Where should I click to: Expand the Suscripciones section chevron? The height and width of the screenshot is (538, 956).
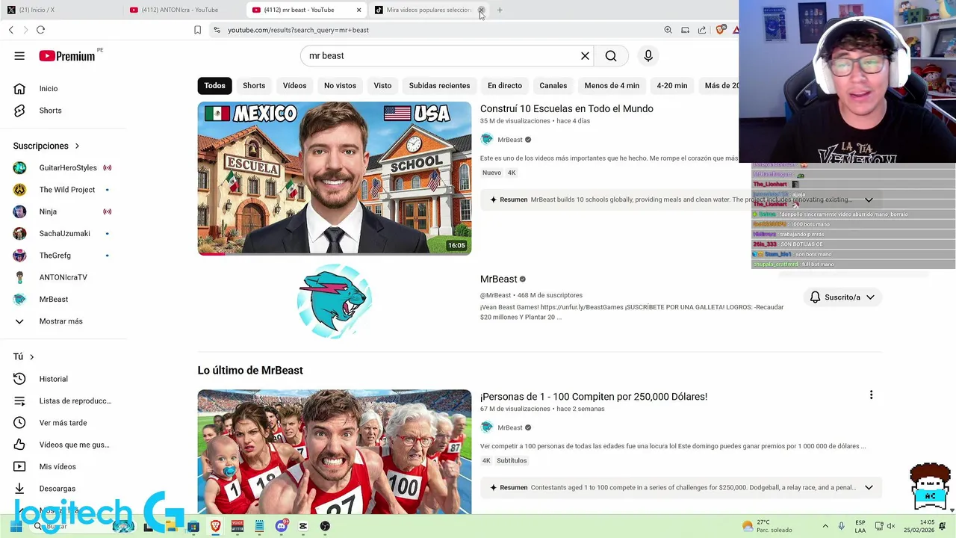[76, 146]
